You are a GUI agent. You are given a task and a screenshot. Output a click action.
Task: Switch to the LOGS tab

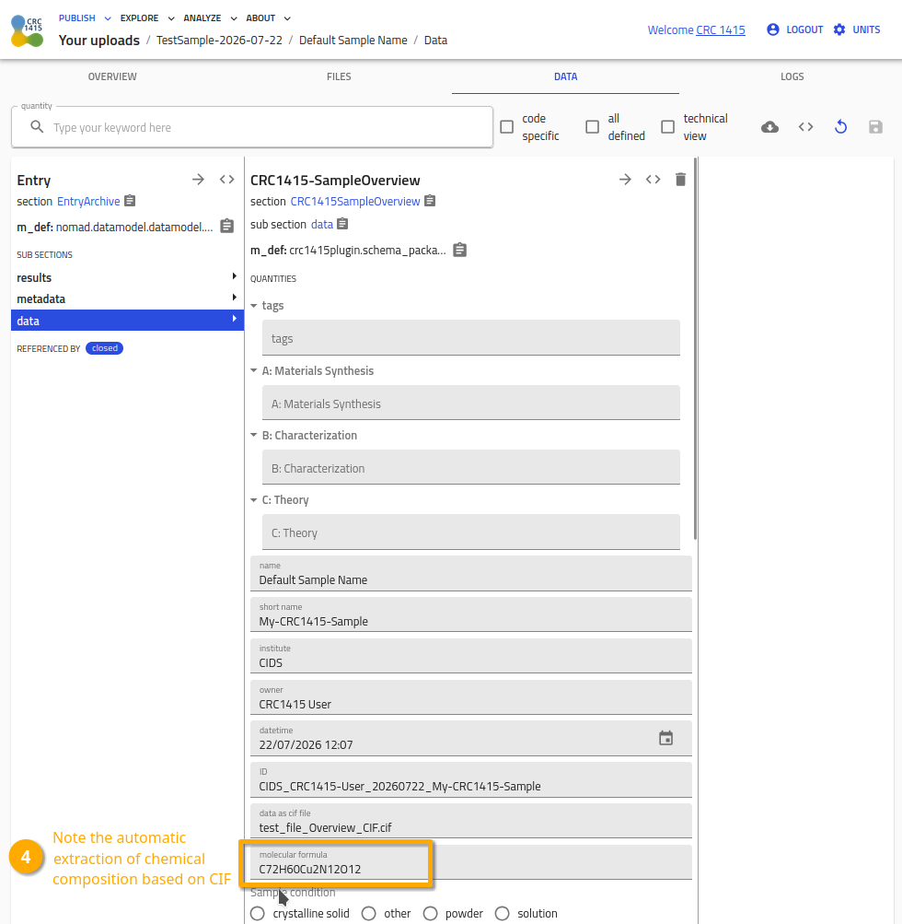792,76
